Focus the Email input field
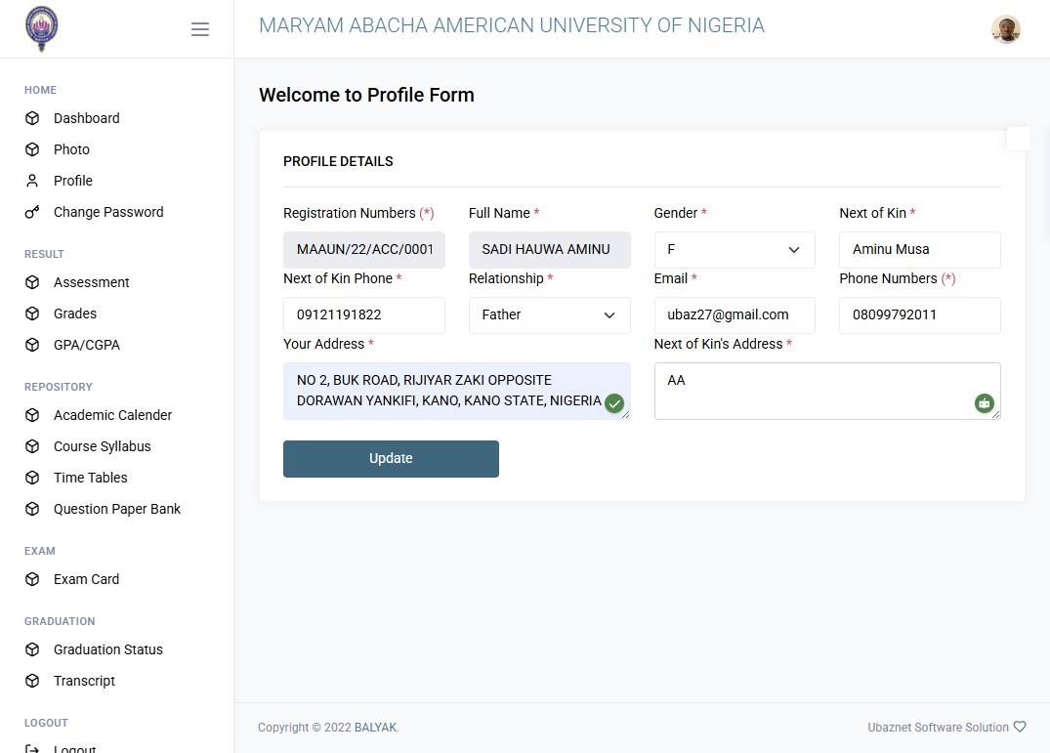Image resolution: width=1050 pixels, height=753 pixels. coord(734,315)
